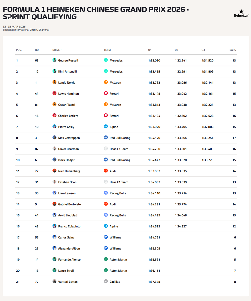Select Q2 time 1:34.327
This screenshot has width=251, height=301.
181,227
